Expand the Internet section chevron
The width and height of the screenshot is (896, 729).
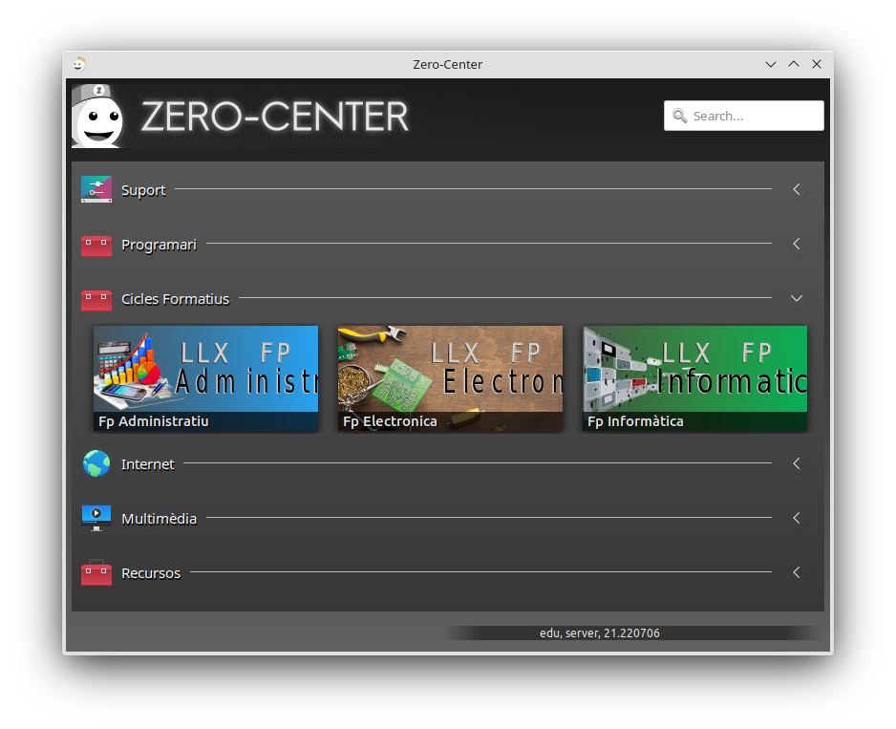point(797,464)
